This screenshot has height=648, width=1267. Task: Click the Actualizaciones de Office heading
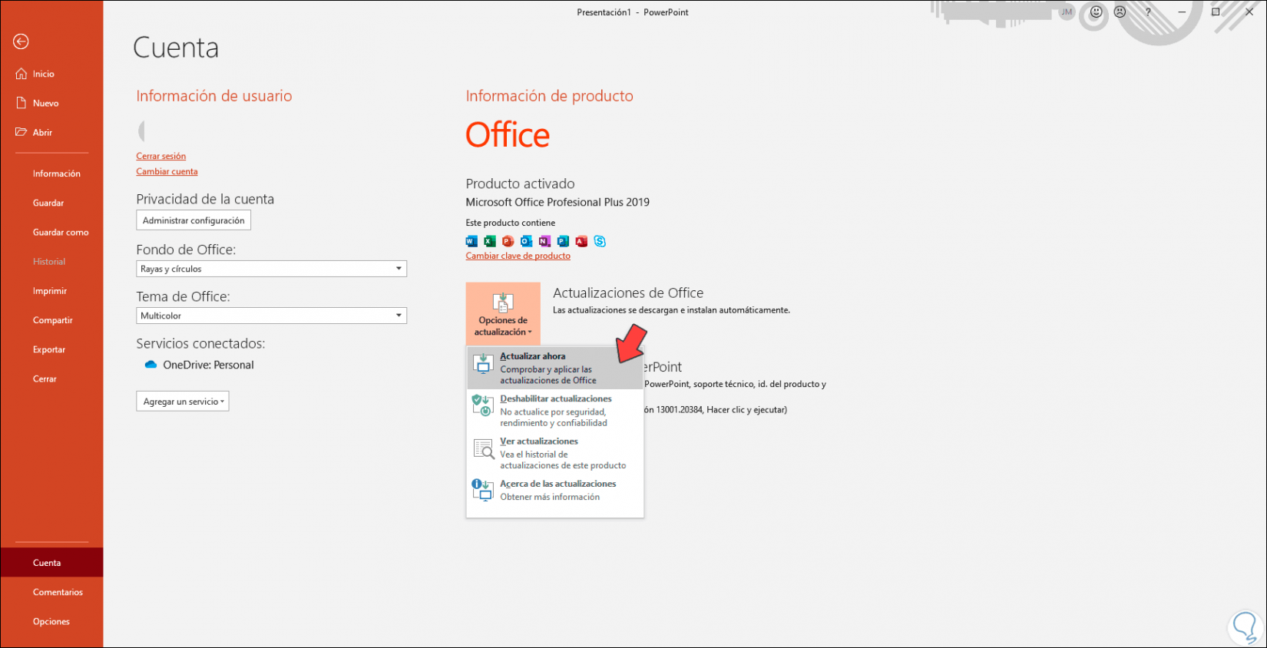(628, 293)
